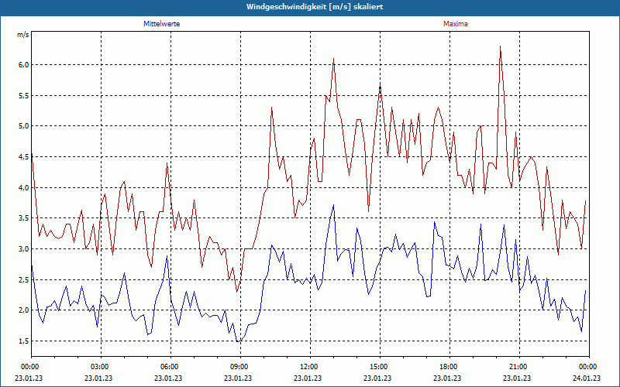The image size is (620, 387).
Task: Click the 23.01.23 date under 21:00
Action: pos(517,378)
